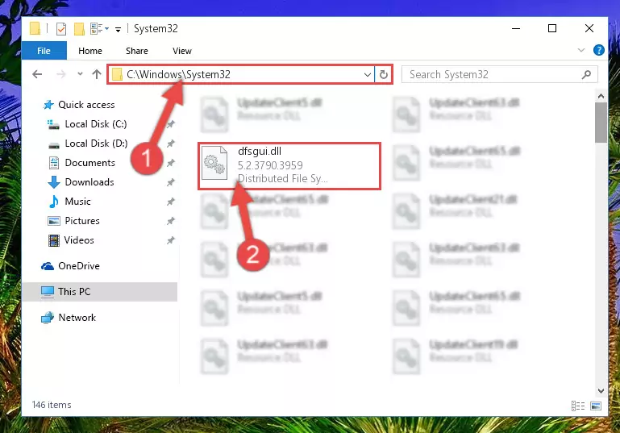Refresh the System32 folder view
This screenshot has width=620, height=433.
pos(384,74)
